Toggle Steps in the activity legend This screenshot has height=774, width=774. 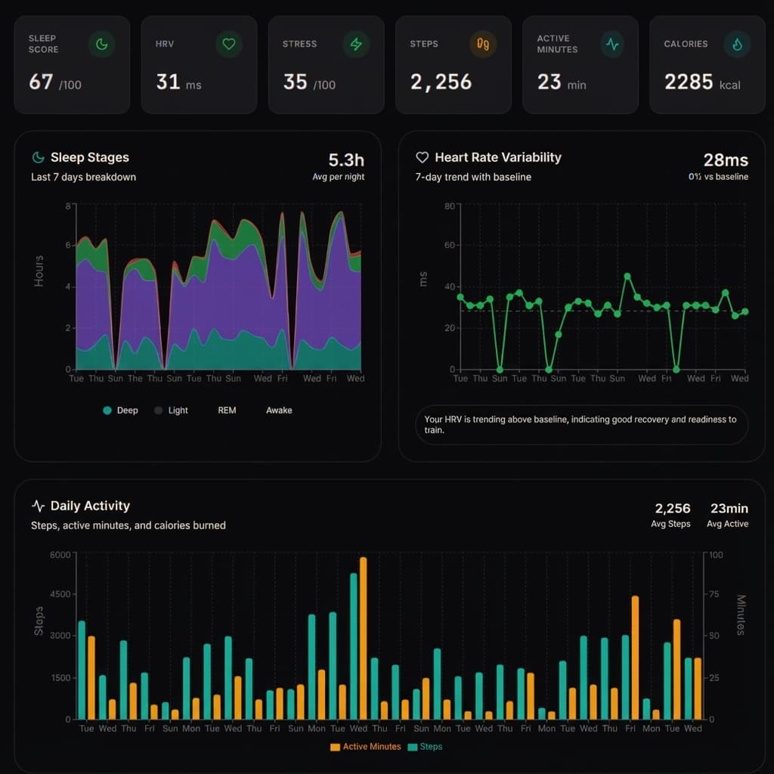pos(424,747)
